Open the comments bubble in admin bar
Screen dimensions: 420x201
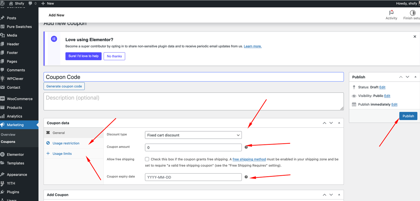30,3
